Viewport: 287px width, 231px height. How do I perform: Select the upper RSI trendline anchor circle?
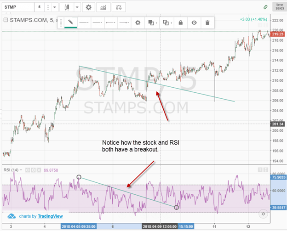click(79, 177)
